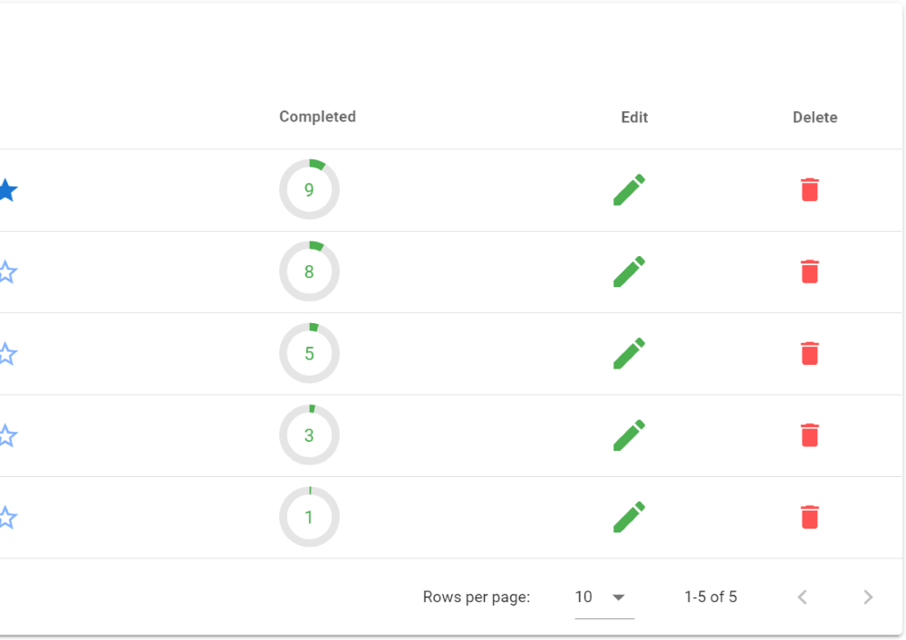Toggle the favorite star in the row showing 5
The image size is (906, 640).
pyautogui.click(x=6, y=354)
